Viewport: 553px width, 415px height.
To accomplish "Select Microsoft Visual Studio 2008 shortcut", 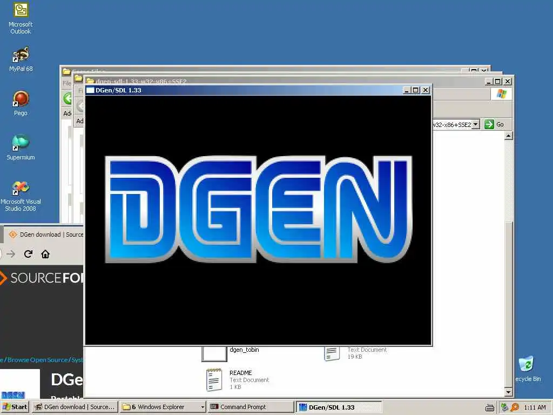I will pyautogui.click(x=21, y=196).
